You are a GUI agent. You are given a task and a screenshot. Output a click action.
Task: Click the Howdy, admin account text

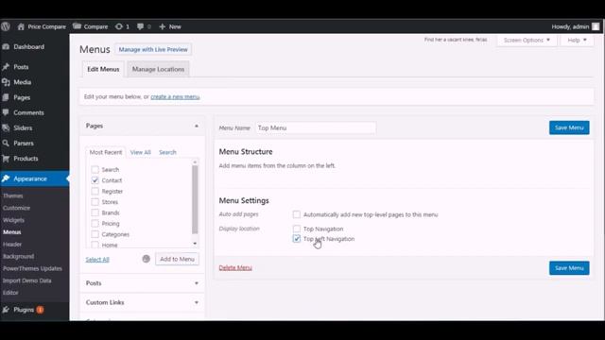pos(570,26)
